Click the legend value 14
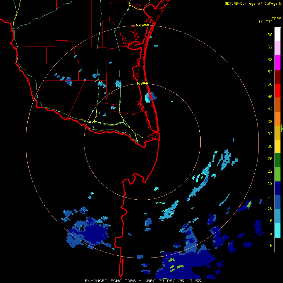The width and height of the screenshot is (283, 283). click(270, 196)
